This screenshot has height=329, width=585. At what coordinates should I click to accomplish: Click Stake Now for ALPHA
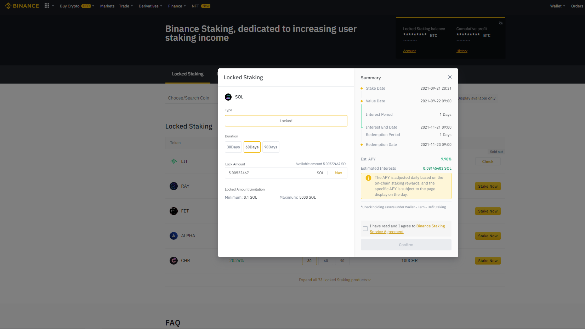pyautogui.click(x=488, y=236)
